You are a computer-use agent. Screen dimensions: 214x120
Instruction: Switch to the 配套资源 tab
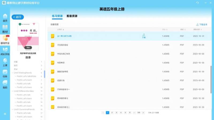pos(72,16)
